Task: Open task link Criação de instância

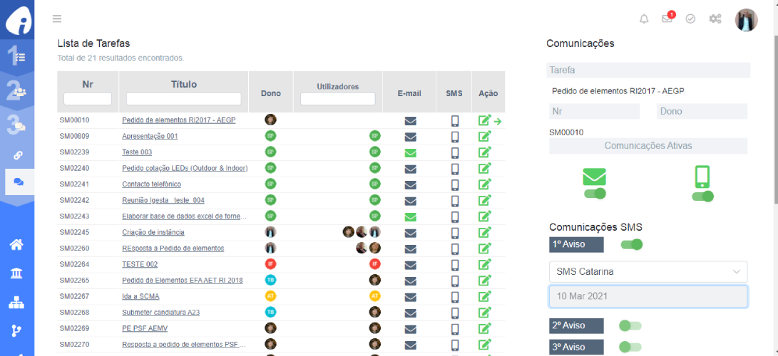Action: coord(153,232)
